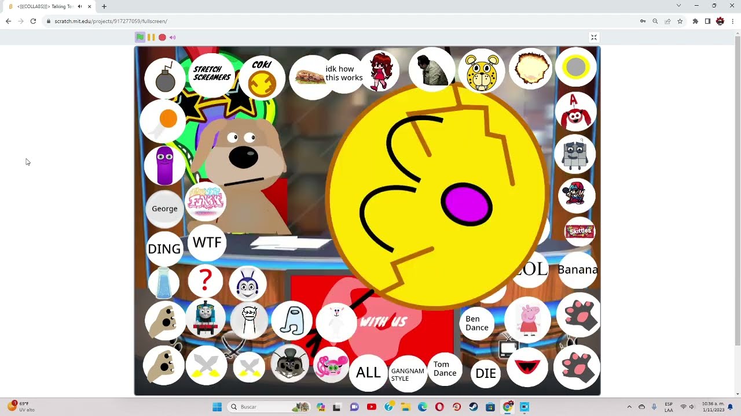The height and width of the screenshot is (416, 741).
Task: Pick the gray block face character
Action: (575, 154)
